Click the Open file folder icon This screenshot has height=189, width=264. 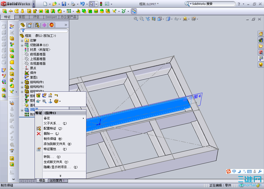point(54,4)
